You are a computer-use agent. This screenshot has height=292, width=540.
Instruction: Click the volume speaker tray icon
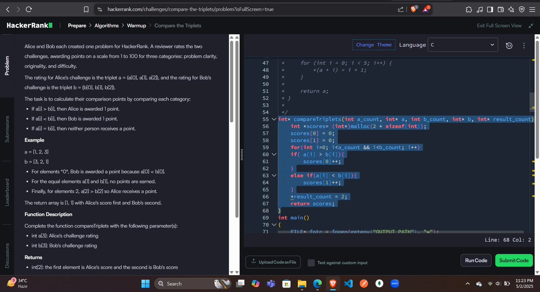click(497, 284)
